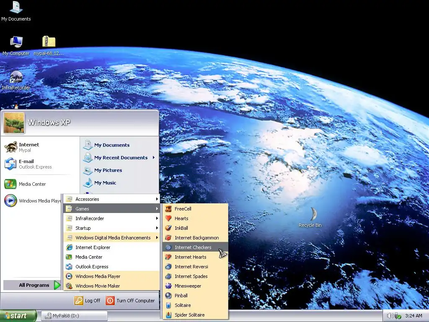Start Internet Checkers
This screenshot has height=322, width=429.
pyautogui.click(x=195, y=247)
